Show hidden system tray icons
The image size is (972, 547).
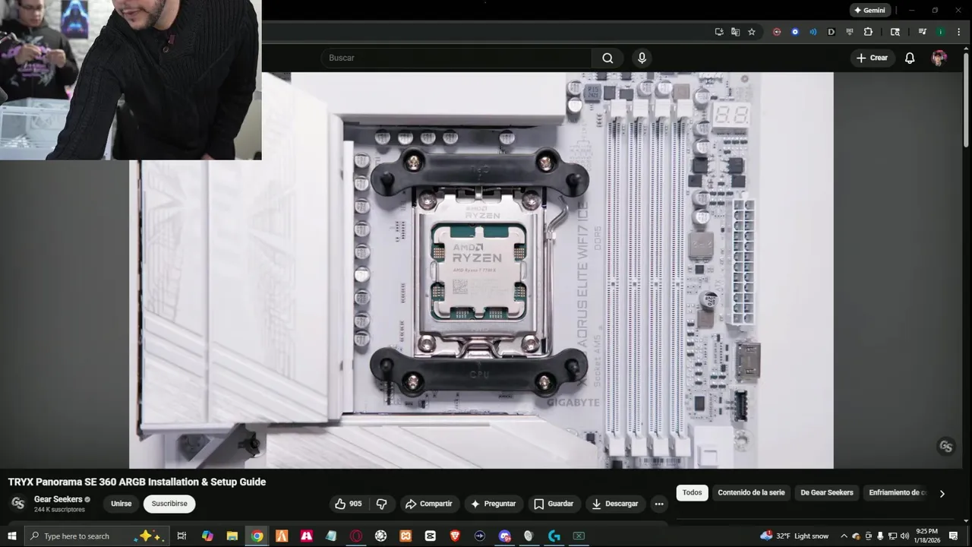click(x=844, y=536)
